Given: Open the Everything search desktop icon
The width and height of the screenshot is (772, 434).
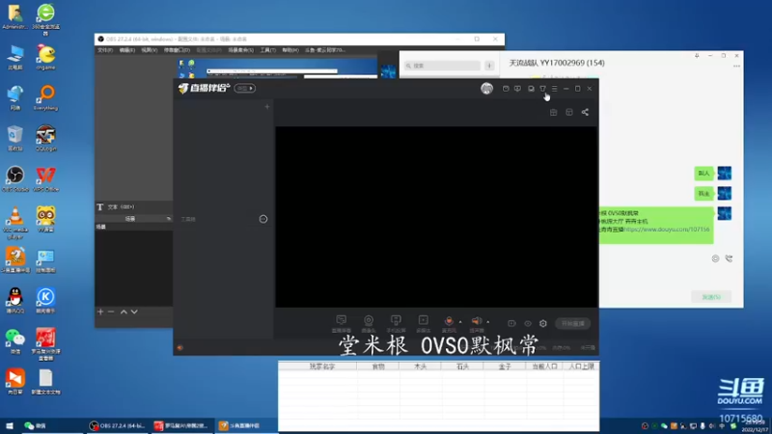Looking at the screenshot, I should (x=45, y=98).
